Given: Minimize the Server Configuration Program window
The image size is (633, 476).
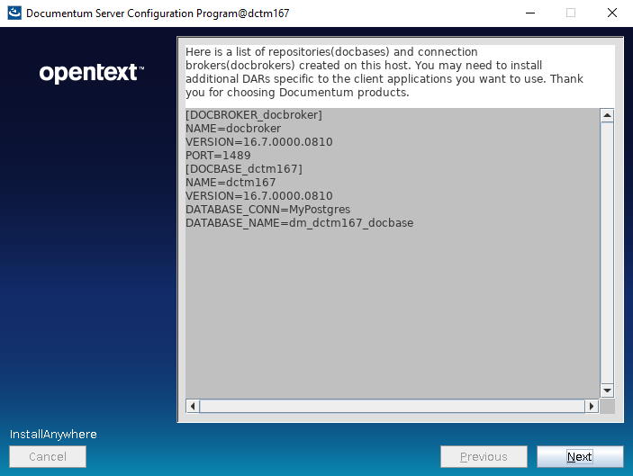Looking at the screenshot, I should 529,13.
